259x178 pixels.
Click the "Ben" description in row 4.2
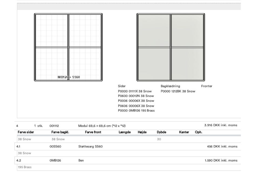(81, 160)
